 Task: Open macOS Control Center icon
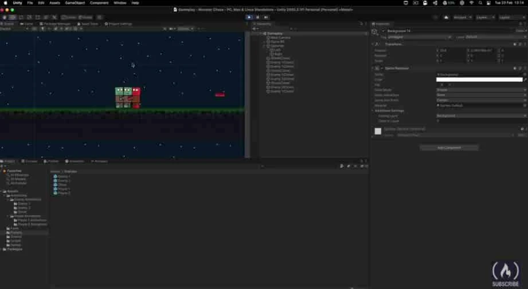[x=488, y=3]
